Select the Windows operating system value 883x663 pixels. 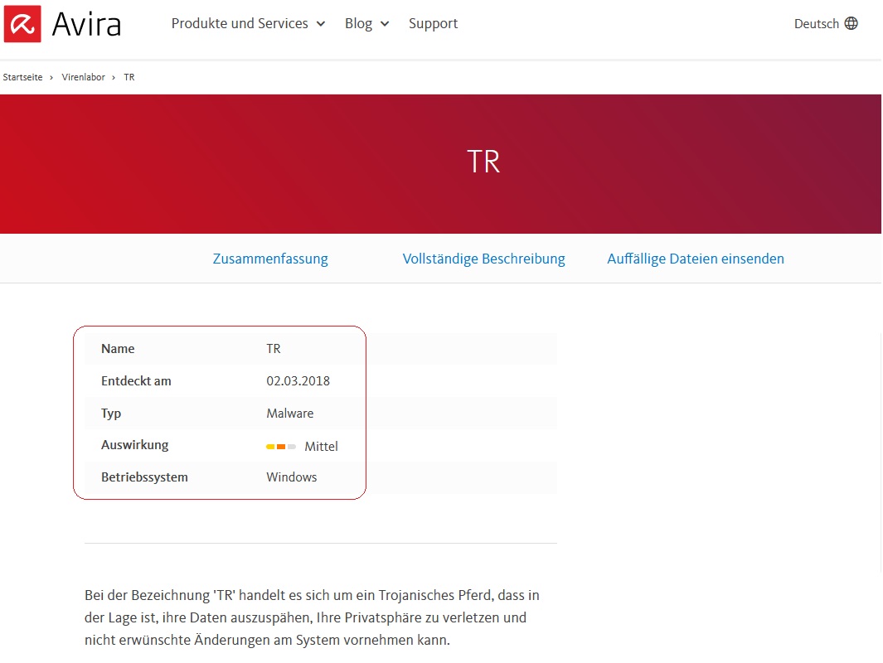tap(292, 477)
